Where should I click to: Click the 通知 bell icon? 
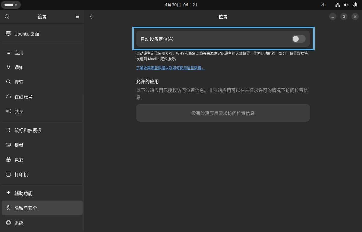8,67
